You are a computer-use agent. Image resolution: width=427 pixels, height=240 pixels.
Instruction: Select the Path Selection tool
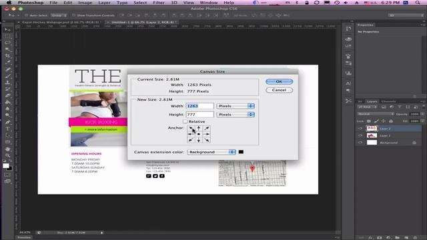tap(7, 135)
